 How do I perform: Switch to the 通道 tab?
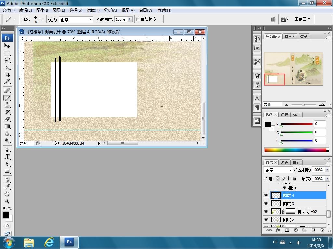click(x=284, y=162)
